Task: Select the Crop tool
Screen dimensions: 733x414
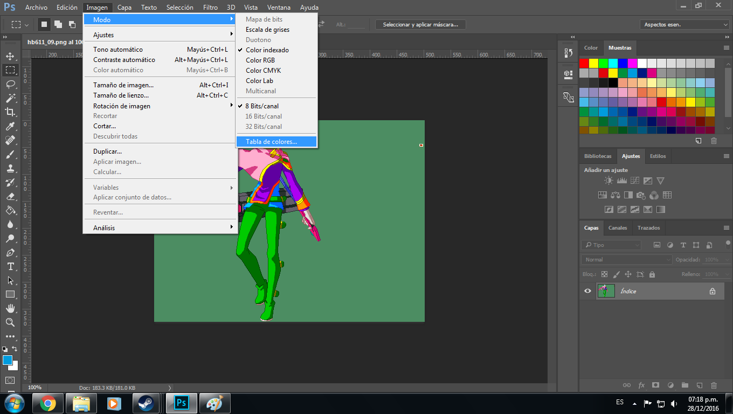Action: 10,112
